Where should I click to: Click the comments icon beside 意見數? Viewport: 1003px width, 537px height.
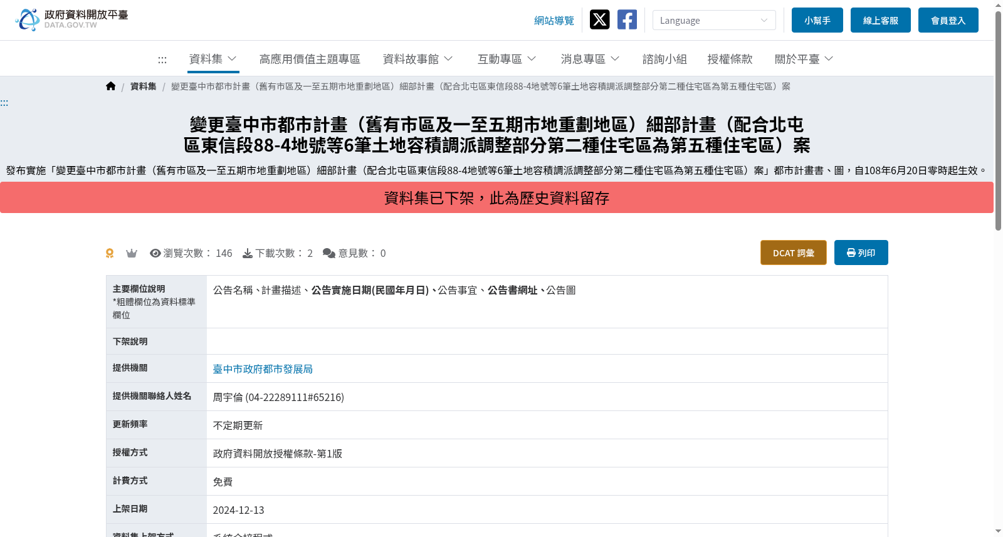pyautogui.click(x=329, y=253)
